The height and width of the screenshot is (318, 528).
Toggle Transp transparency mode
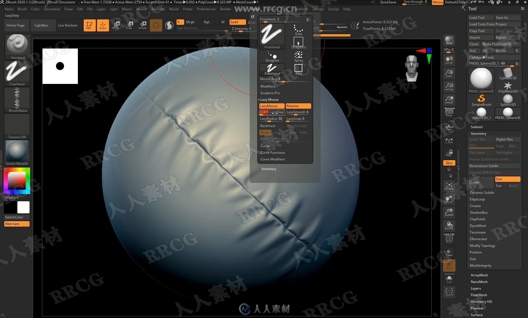coord(449,252)
